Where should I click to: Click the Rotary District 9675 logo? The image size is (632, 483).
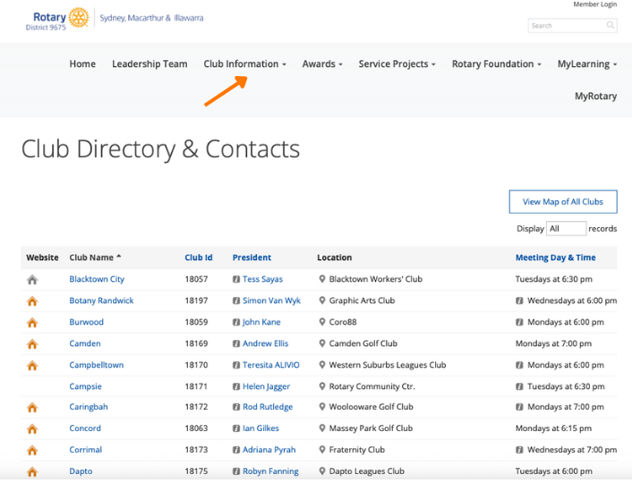57,19
